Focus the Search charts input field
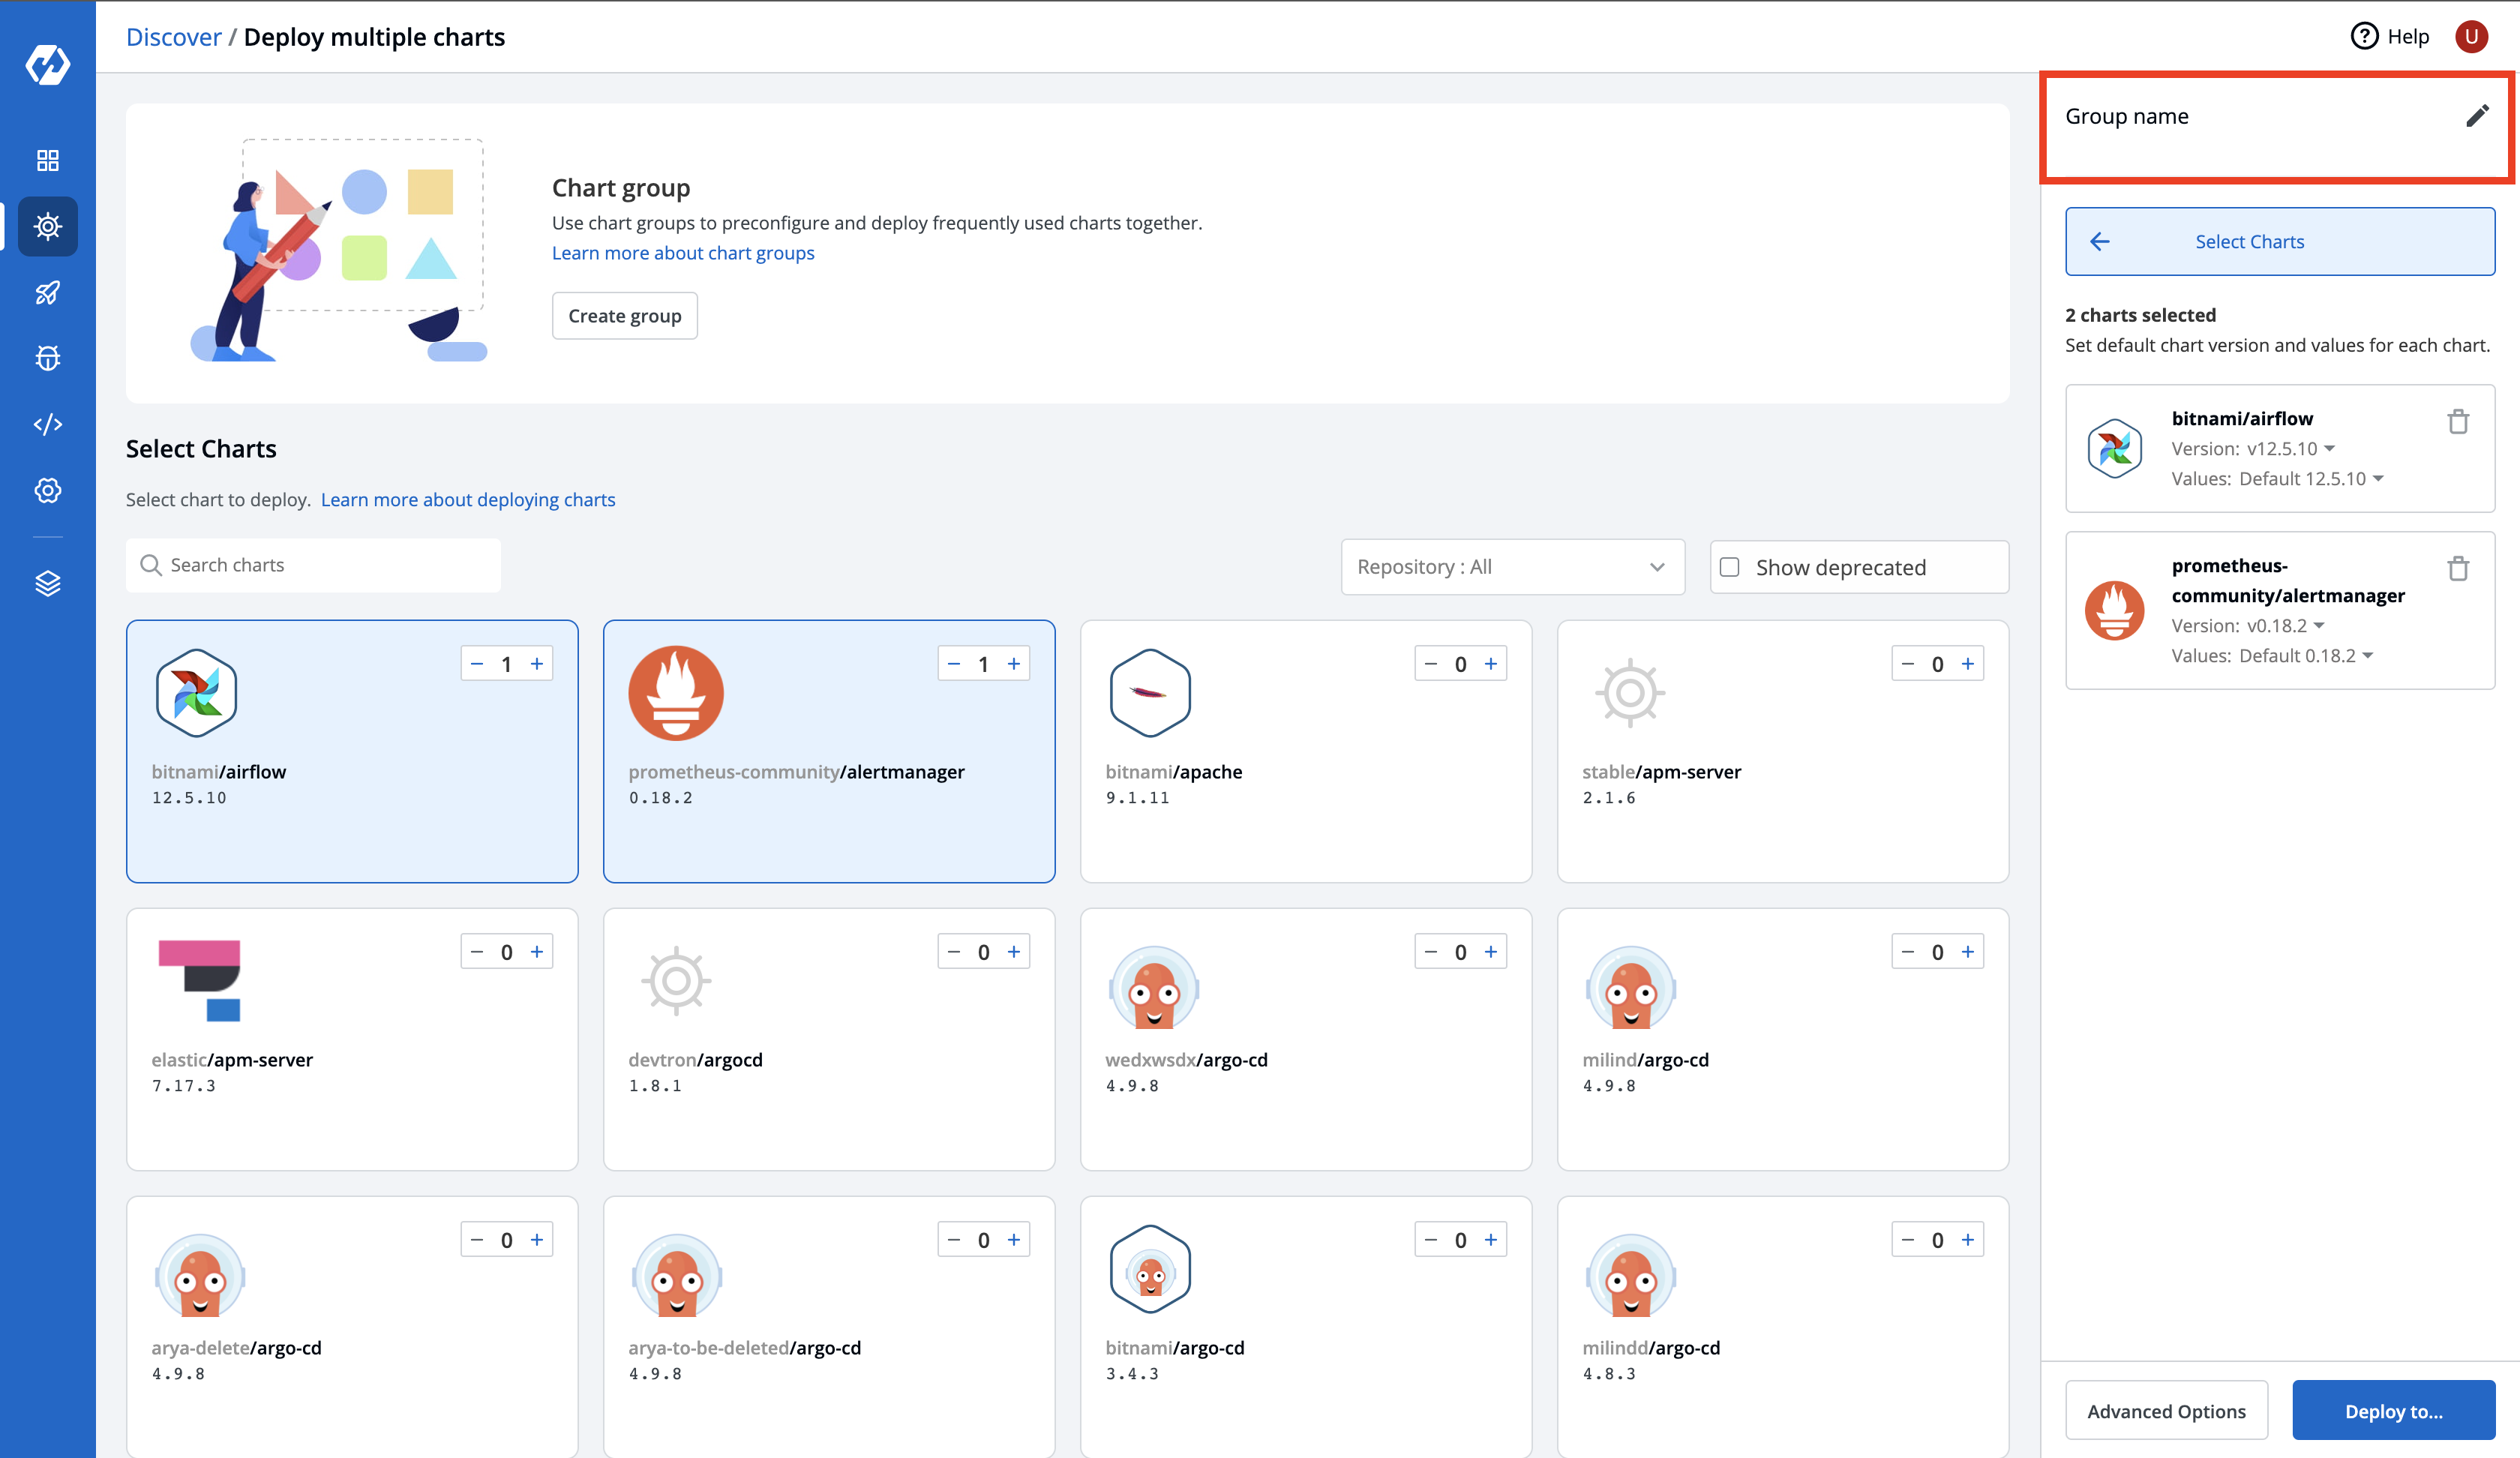Image resolution: width=2520 pixels, height=1458 pixels. 313,565
